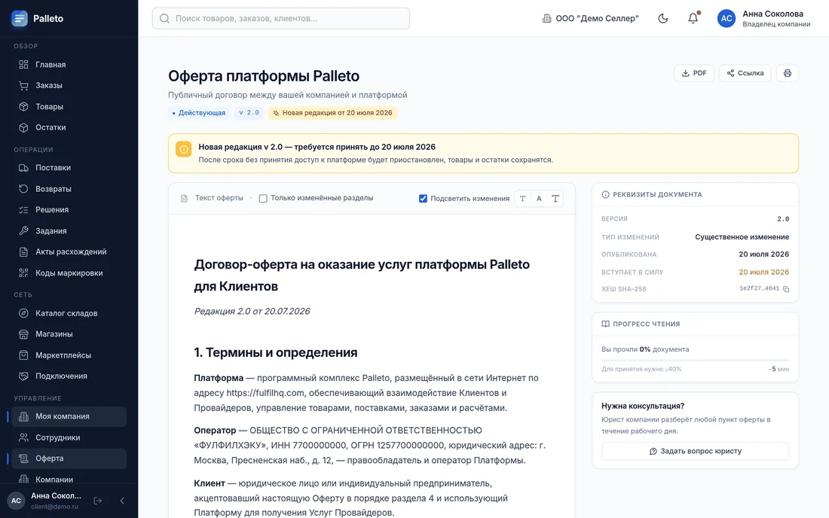This screenshot has width=829, height=518.
Task: Click AC avatar in sidebar footer
Action: [x=17, y=501]
